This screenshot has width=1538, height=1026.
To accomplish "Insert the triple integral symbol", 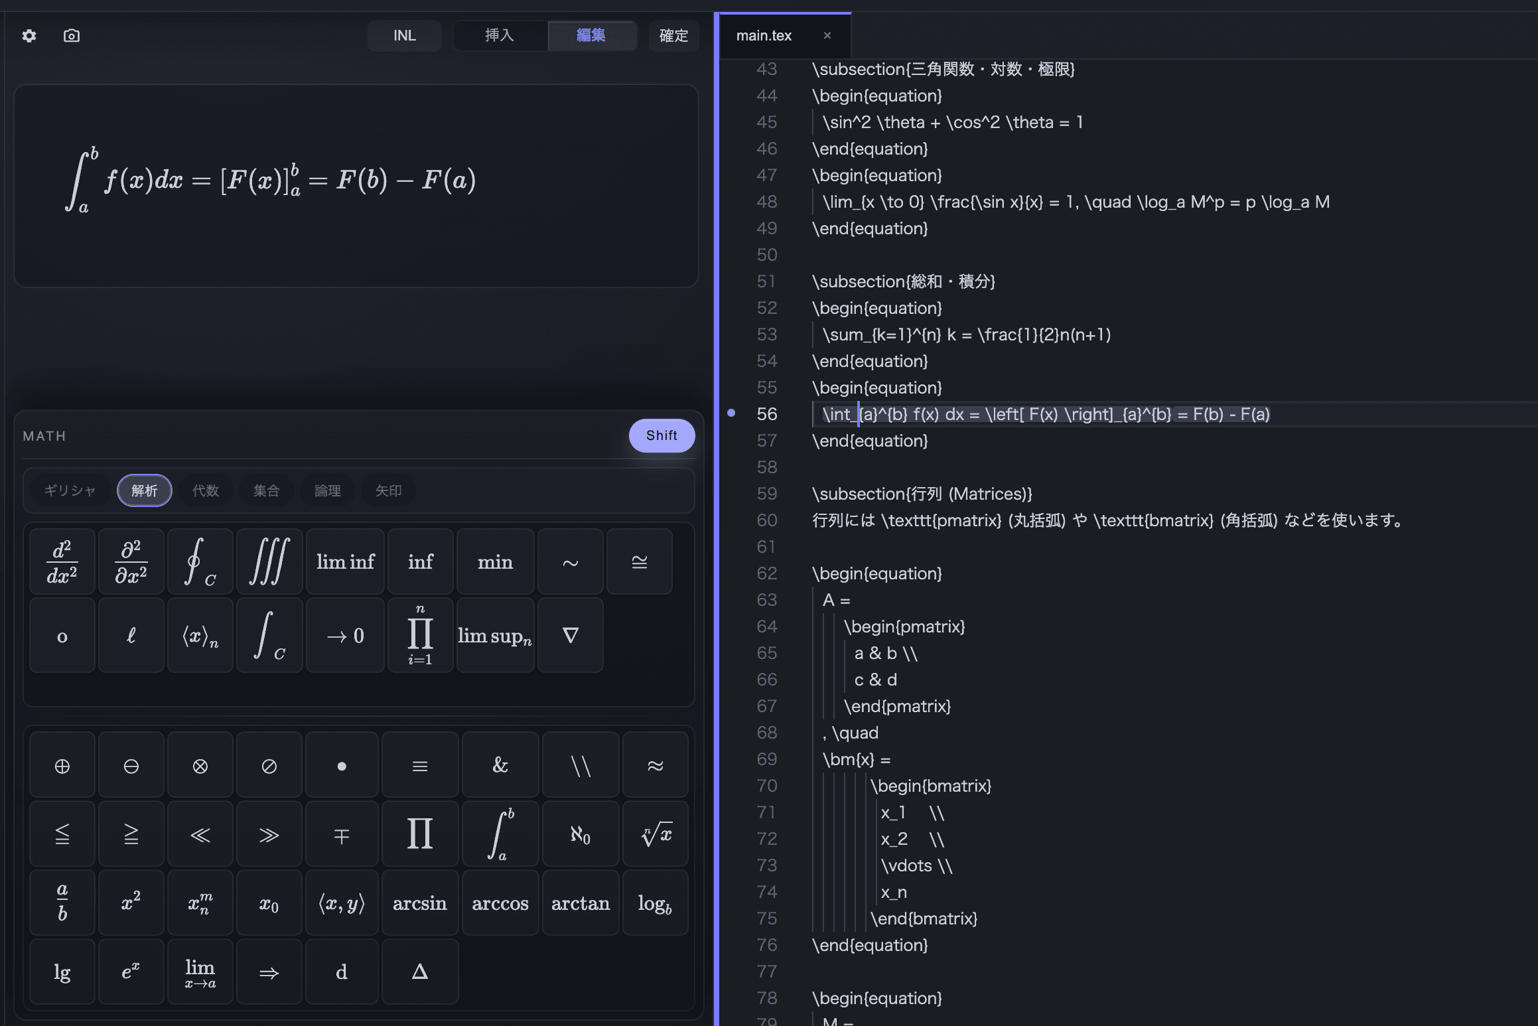I will pyautogui.click(x=269, y=562).
